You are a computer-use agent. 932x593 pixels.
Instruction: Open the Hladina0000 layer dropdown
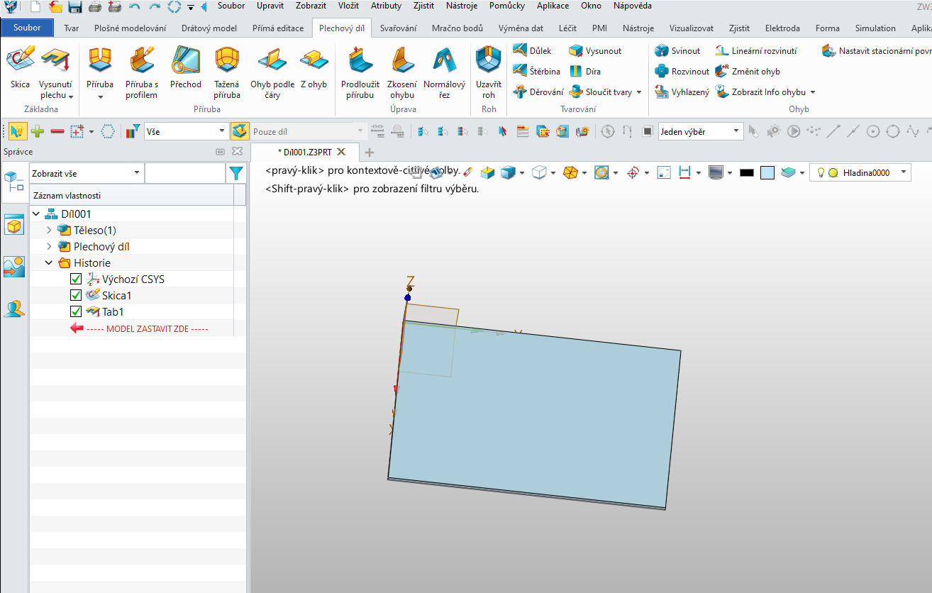860,172
